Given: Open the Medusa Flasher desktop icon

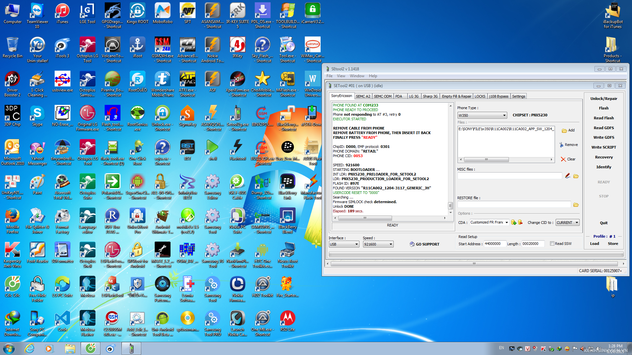Looking at the screenshot, I should (x=87, y=323).
